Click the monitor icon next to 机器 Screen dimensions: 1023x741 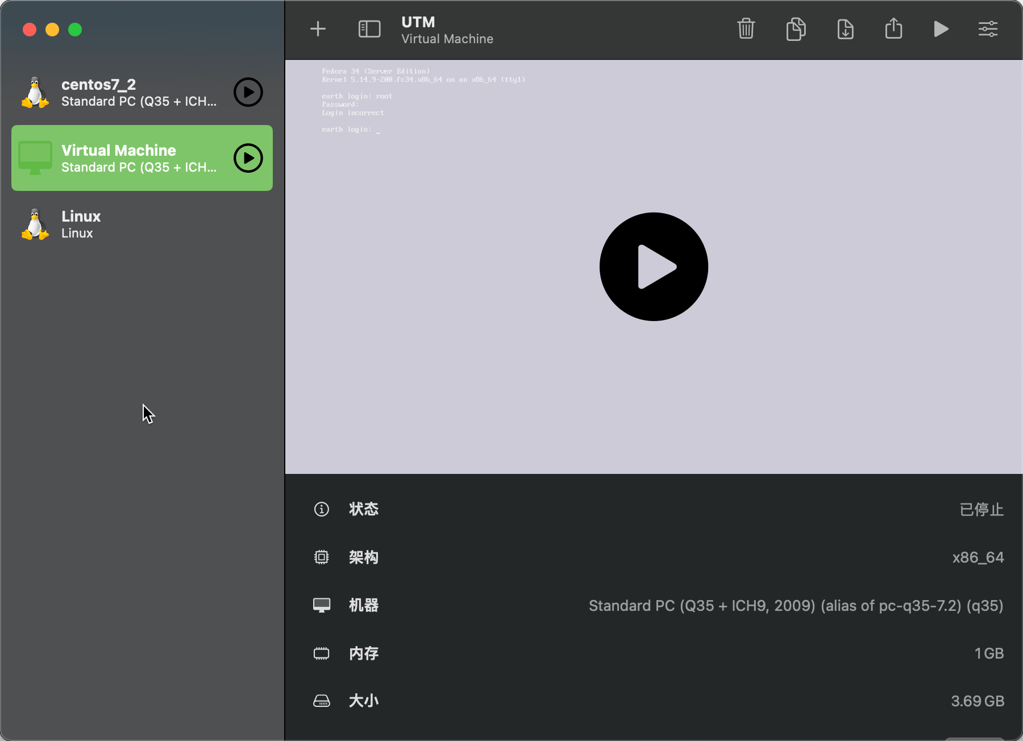point(322,605)
